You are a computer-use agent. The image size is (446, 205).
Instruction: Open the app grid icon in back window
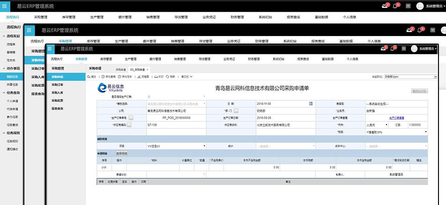click(5, 6)
